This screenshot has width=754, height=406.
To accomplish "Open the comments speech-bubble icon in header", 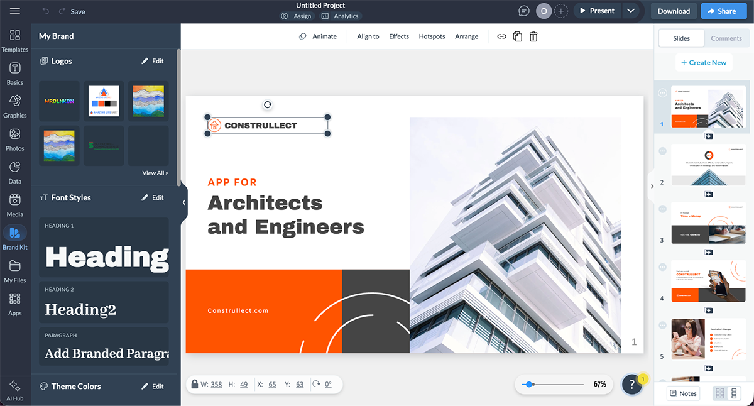I will (524, 11).
